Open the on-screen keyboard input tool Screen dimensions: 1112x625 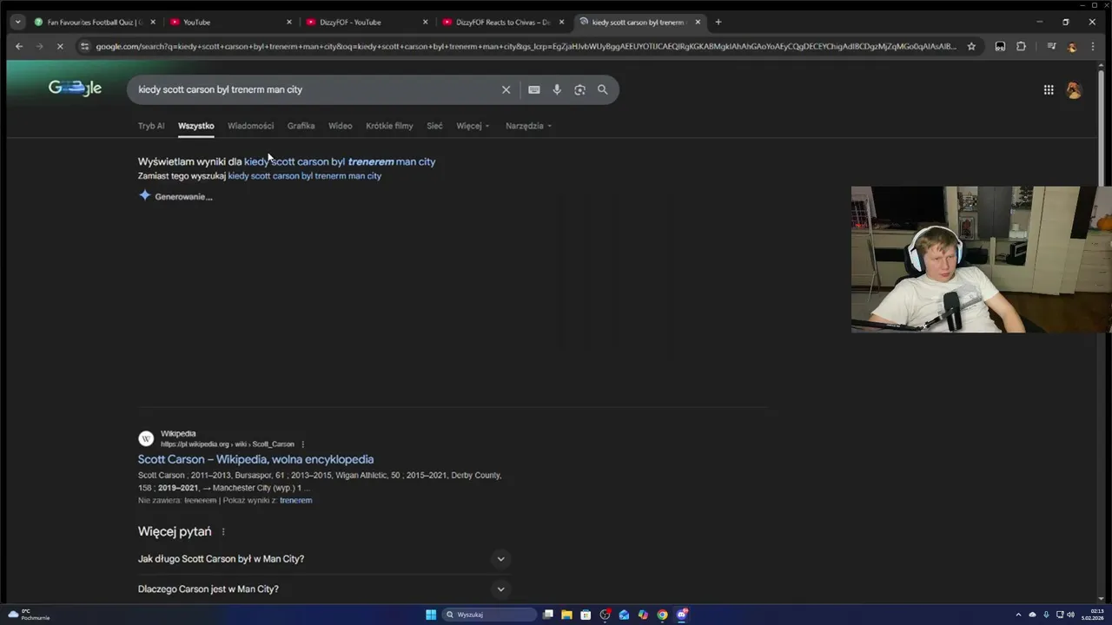[533, 89]
